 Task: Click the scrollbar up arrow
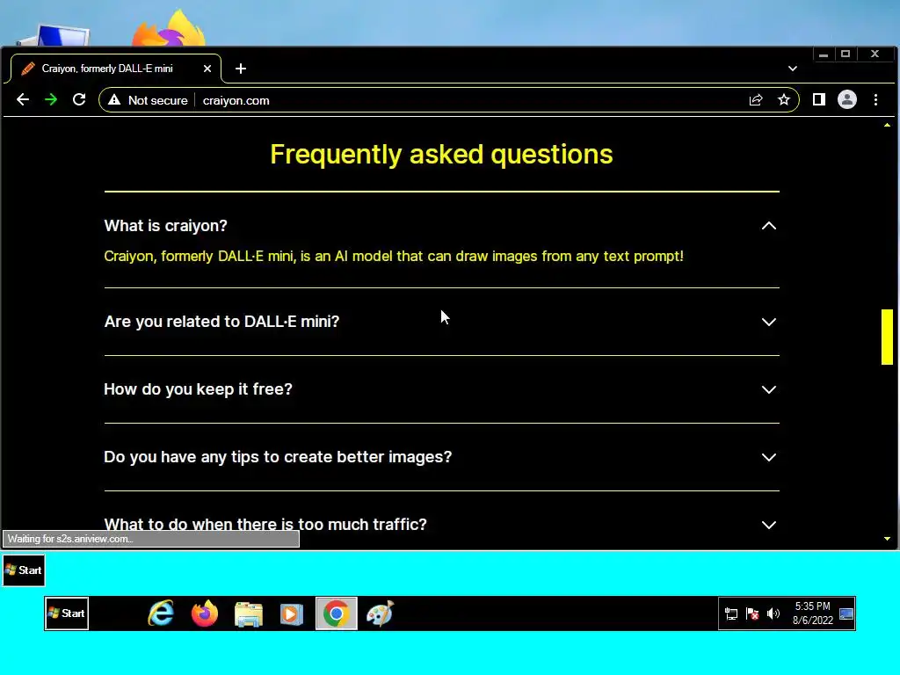click(887, 125)
